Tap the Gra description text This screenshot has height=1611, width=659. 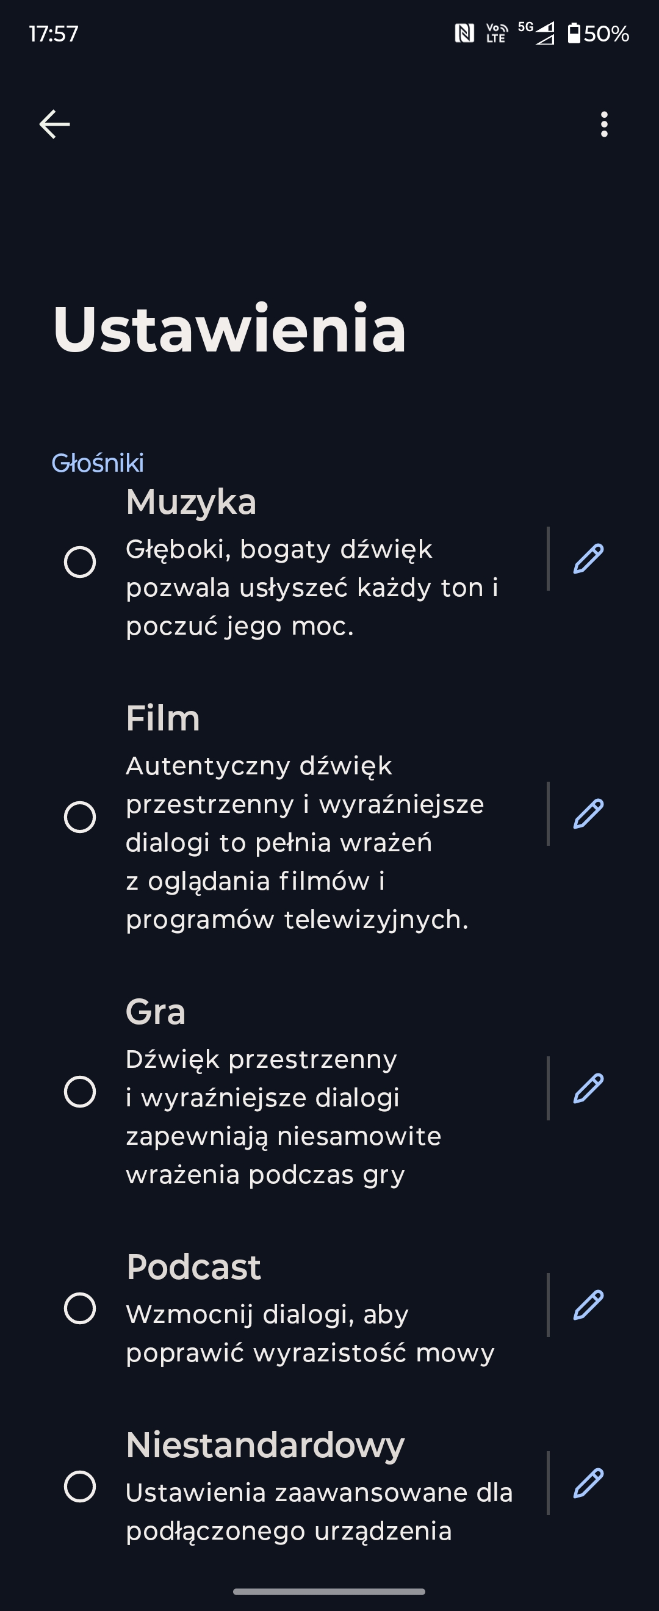click(x=283, y=1117)
